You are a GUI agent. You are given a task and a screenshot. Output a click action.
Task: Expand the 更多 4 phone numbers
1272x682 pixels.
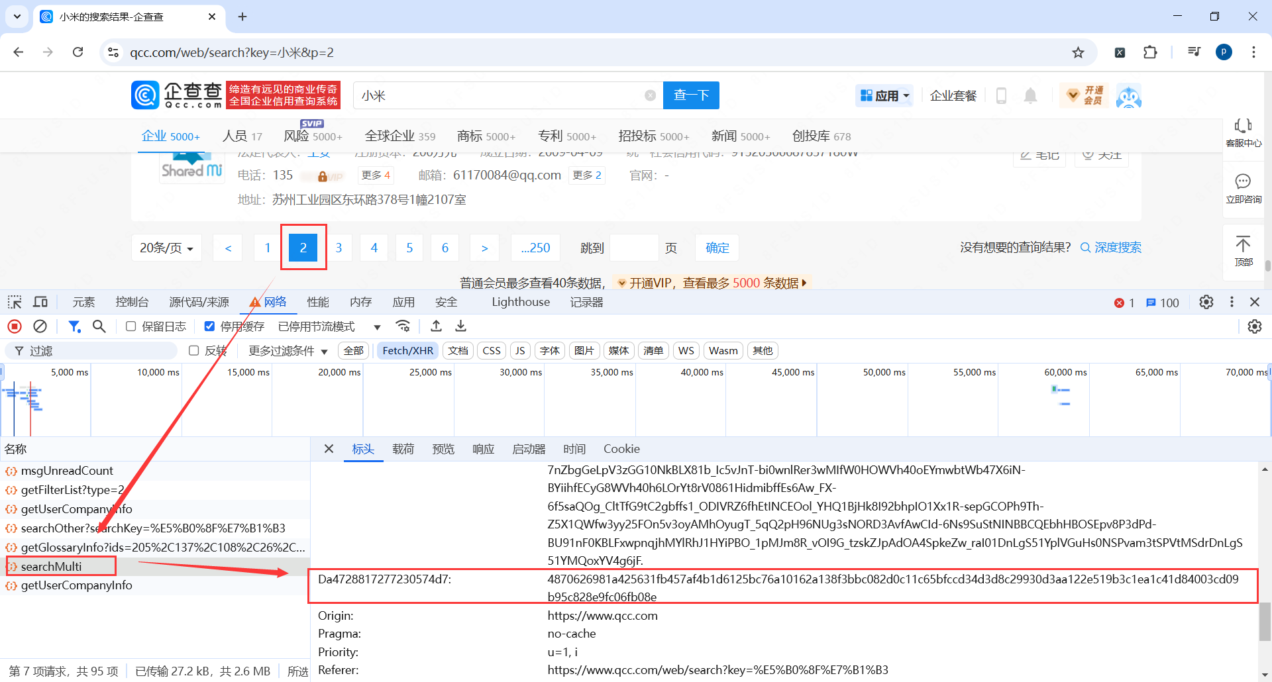pyautogui.click(x=376, y=175)
